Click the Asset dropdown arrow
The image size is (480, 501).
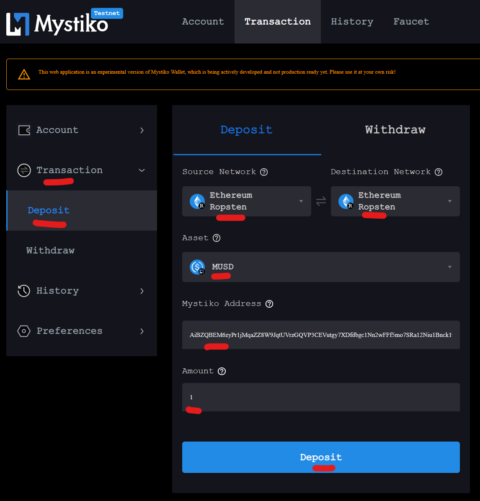click(x=449, y=267)
